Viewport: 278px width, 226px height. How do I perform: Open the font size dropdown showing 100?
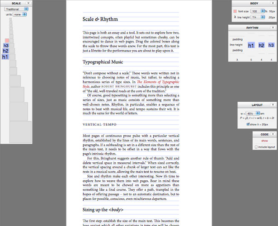tap(258, 11)
